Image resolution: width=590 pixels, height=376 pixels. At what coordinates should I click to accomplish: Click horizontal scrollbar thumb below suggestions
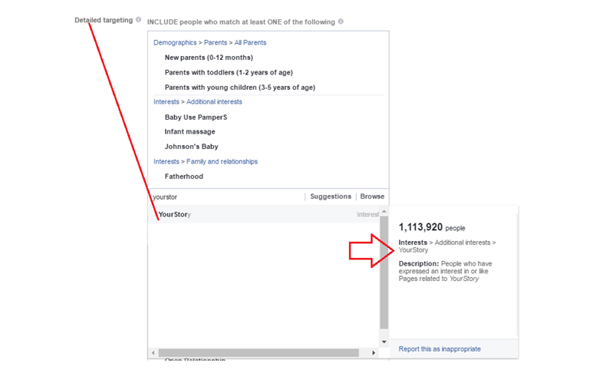pos(259,353)
